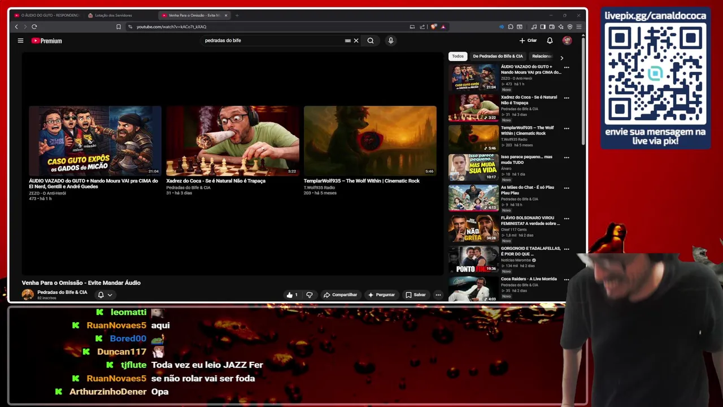The height and width of the screenshot is (407, 723).
Task: Open the channel avatar below the video
Action: 28,295
